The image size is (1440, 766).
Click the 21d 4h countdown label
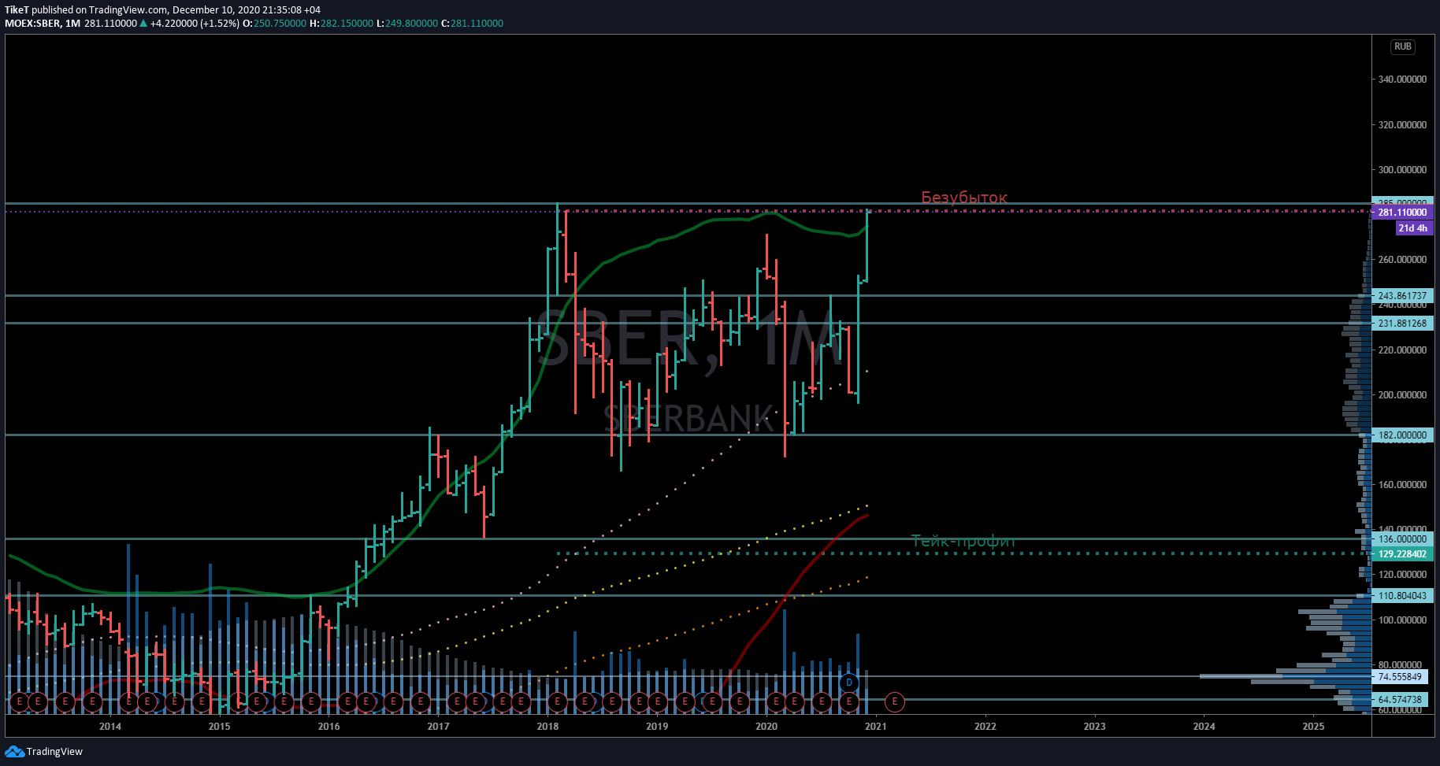(x=1412, y=228)
